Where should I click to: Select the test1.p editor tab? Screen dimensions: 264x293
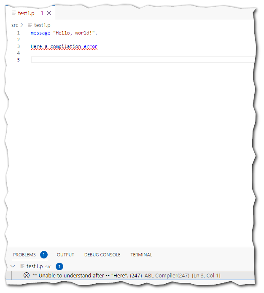26,13
